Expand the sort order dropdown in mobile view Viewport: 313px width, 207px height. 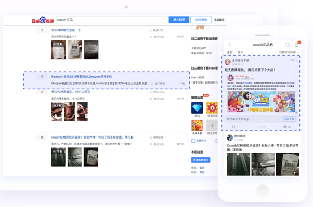(289, 52)
